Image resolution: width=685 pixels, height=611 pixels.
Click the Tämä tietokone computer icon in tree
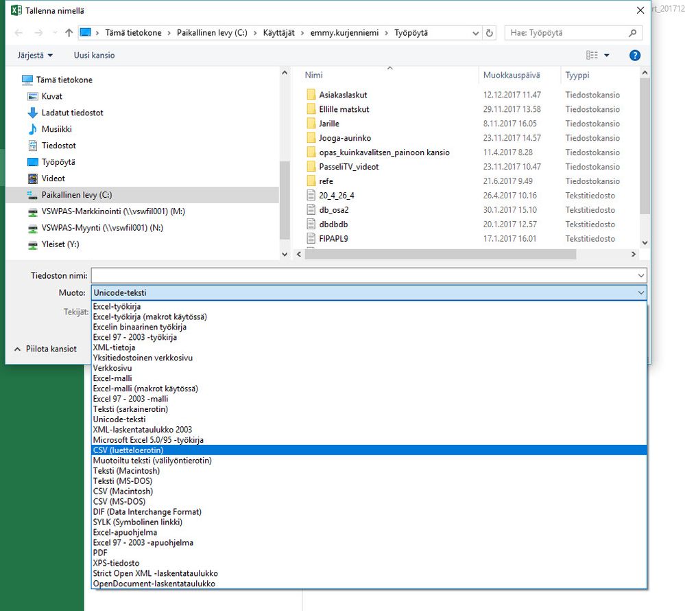coord(27,80)
